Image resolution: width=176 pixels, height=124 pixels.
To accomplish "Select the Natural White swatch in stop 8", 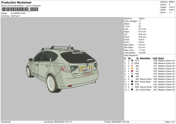I will tap(132, 79).
